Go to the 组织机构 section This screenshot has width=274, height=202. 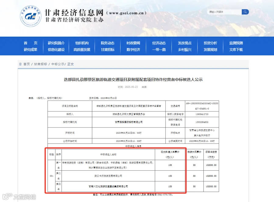pos(82,43)
